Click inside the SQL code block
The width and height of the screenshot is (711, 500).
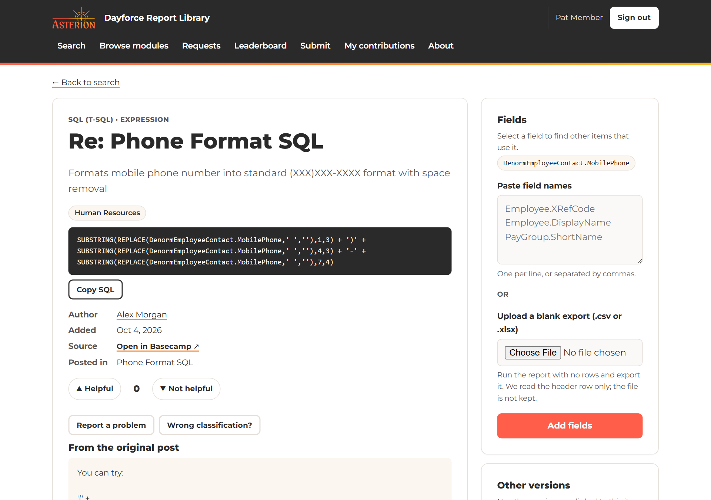pyautogui.click(x=260, y=251)
